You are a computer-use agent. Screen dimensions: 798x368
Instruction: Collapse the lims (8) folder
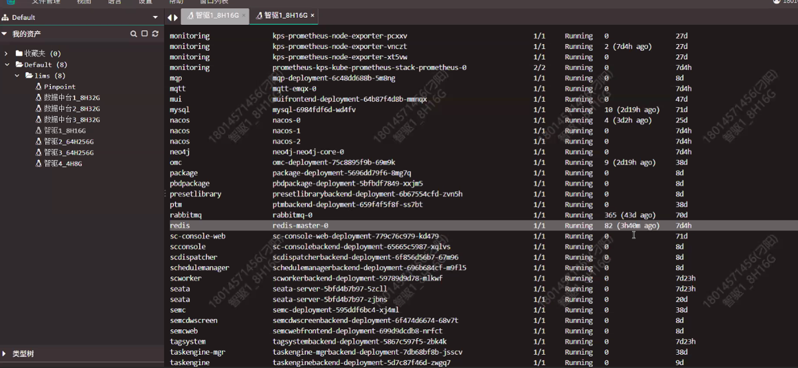18,76
